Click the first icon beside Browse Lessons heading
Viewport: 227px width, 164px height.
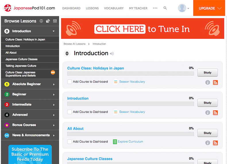pos(41,21)
